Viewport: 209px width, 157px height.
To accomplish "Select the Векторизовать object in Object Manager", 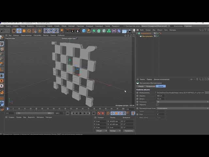I will pyautogui.click(x=147, y=36).
